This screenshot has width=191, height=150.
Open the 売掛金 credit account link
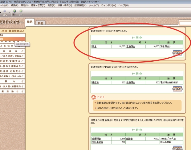click(x=129, y=139)
